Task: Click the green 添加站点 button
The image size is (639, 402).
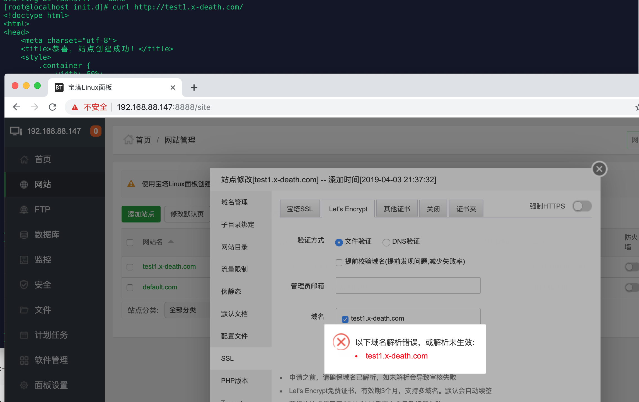Action: [x=141, y=214]
